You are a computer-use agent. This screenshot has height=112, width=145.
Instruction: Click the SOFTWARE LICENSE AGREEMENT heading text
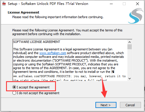tap(37, 42)
